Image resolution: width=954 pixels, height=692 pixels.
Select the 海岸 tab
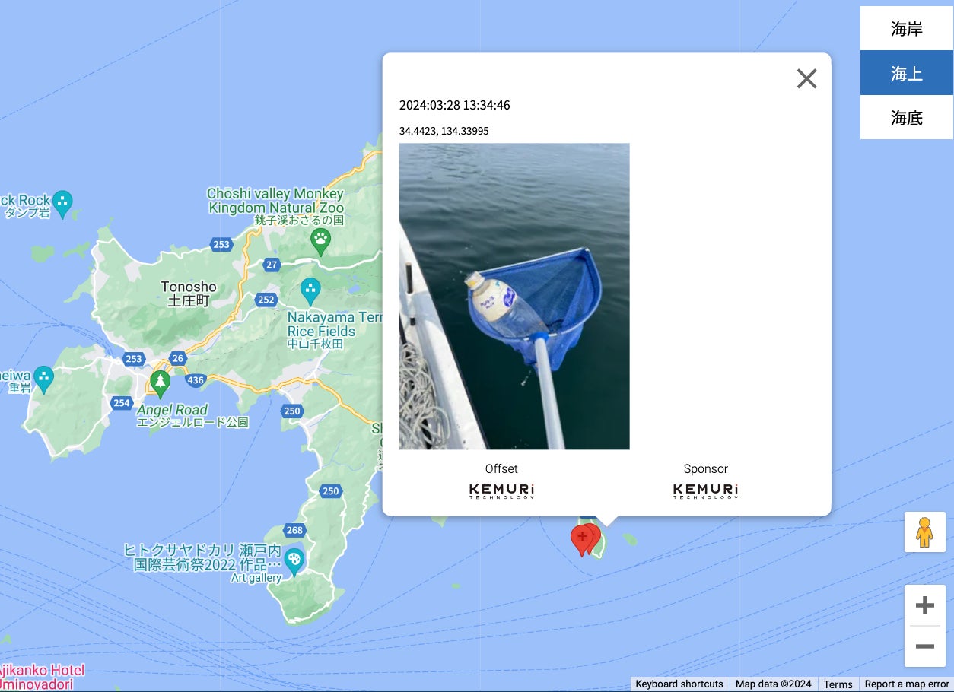point(907,29)
